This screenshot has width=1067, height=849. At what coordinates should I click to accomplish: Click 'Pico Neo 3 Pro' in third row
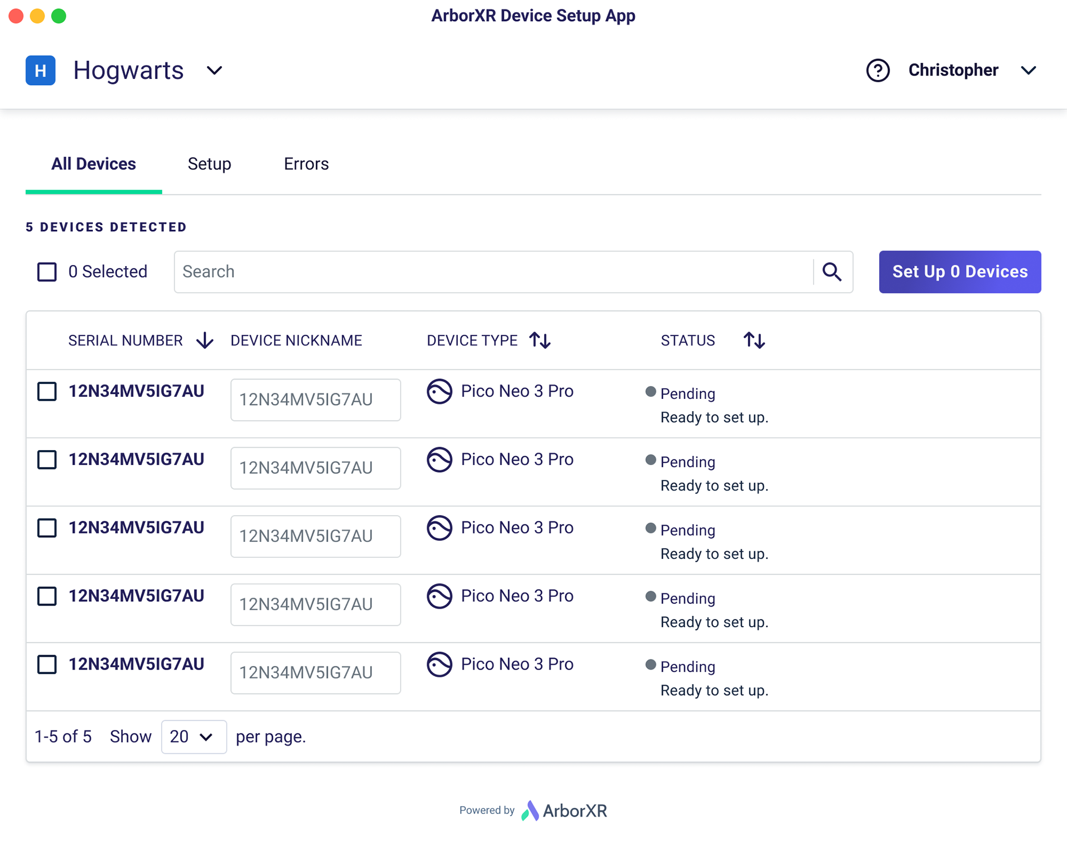(x=517, y=528)
